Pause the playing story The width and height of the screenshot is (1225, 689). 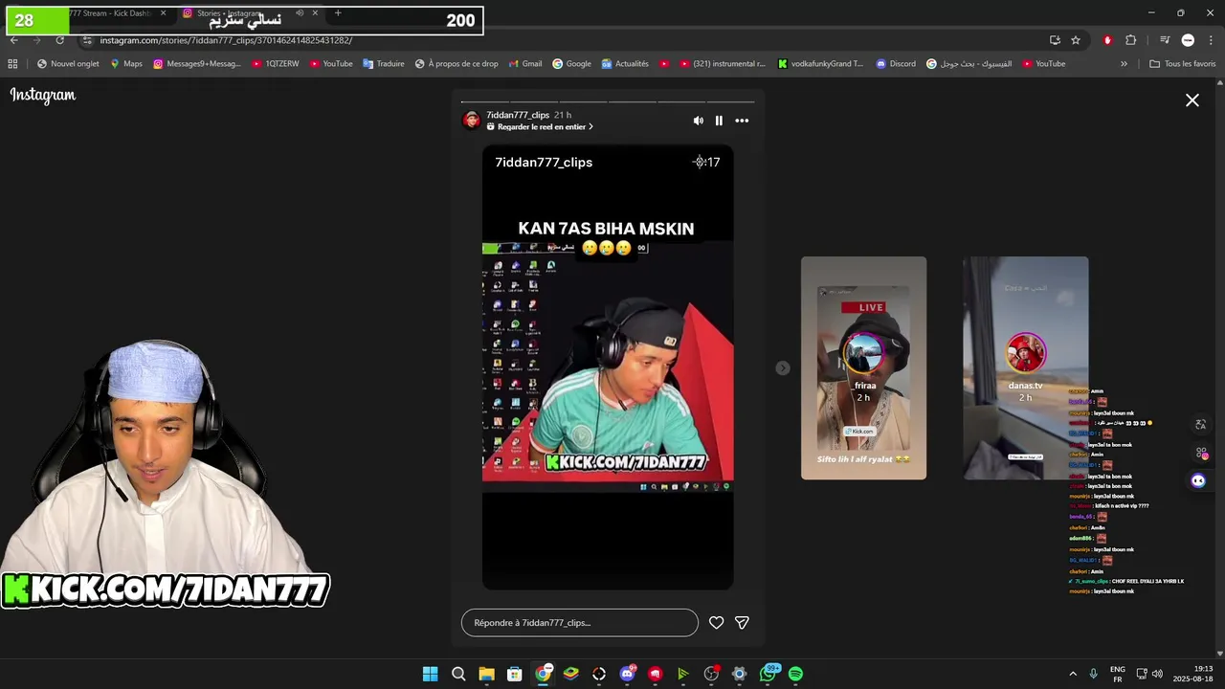(x=719, y=121)
